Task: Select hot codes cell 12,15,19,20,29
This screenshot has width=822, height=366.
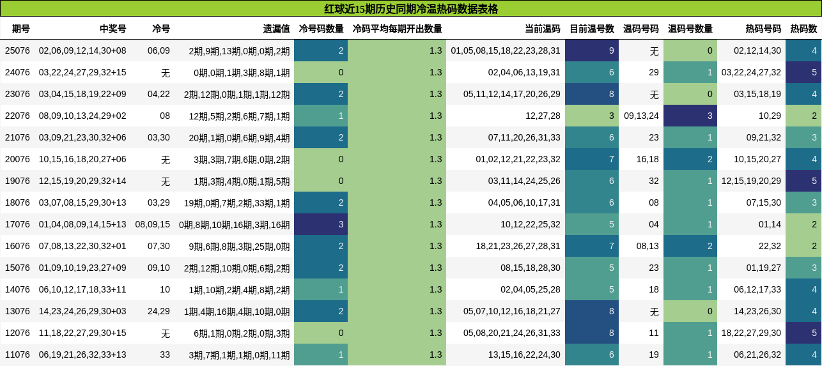Action: tap(751, 181)
